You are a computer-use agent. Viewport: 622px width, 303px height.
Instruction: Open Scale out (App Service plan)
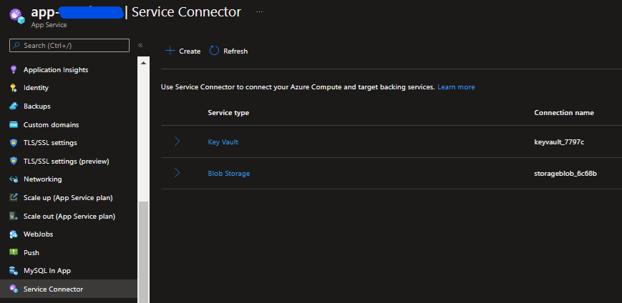(x=69, y=217)
